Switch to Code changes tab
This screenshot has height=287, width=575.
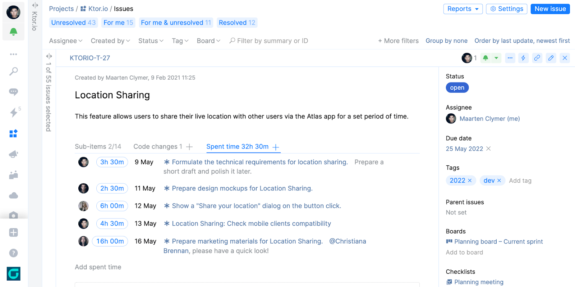[x=158, y=146]
